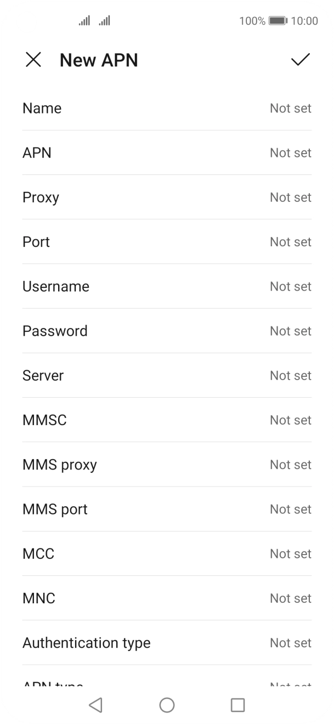Screen dimensions: 334x724
Task: Tap the checkmark icon to save APN
Action: pyautogui.click(x=300, y=60)
